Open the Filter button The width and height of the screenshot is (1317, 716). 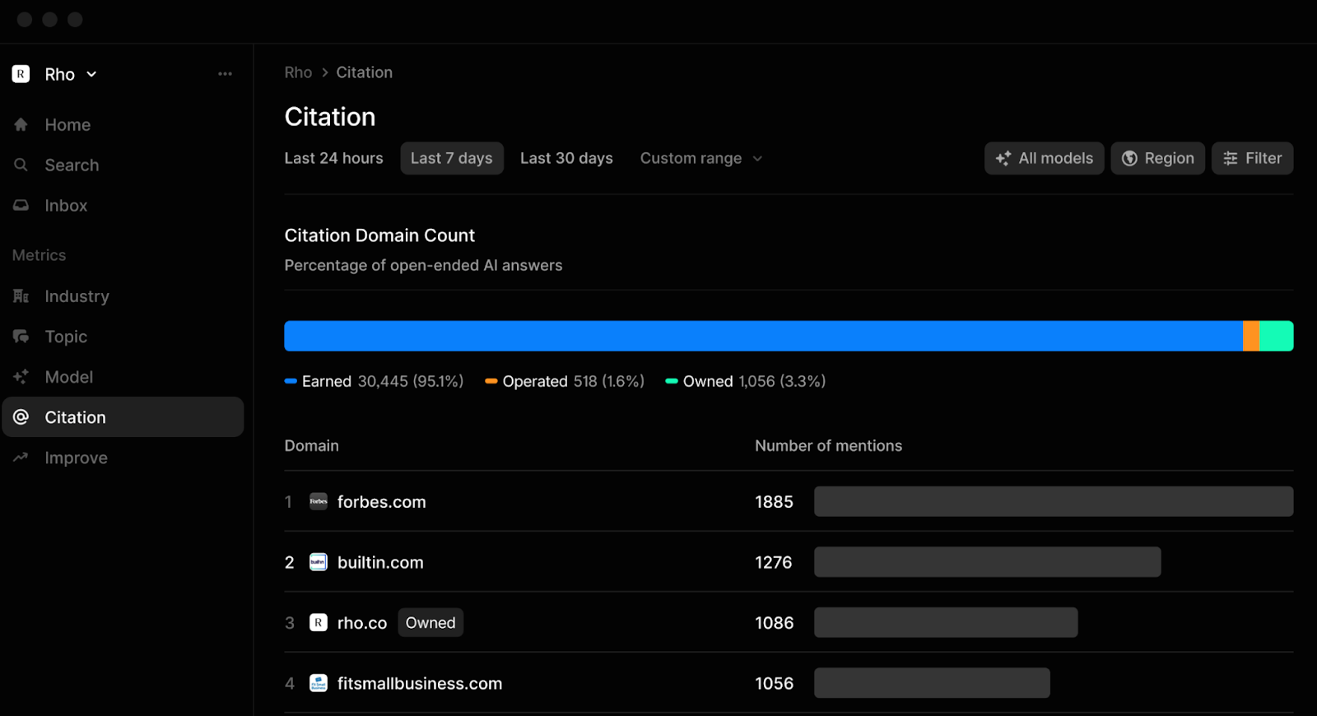coord(1252,159)
